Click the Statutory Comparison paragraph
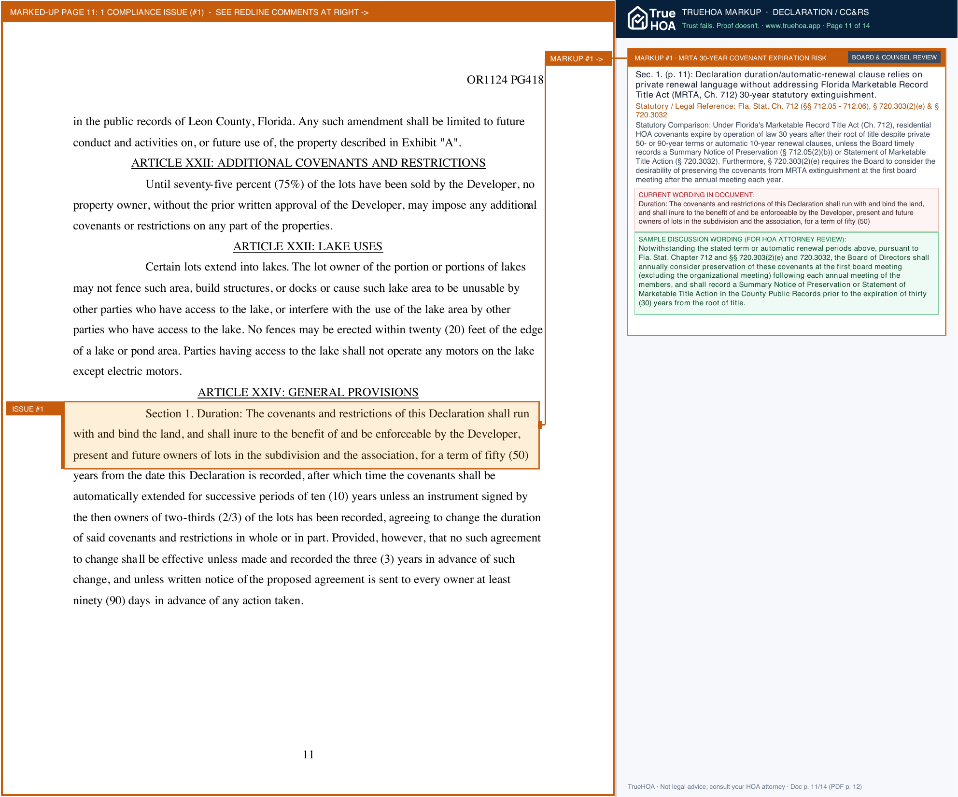 [786, 152]
